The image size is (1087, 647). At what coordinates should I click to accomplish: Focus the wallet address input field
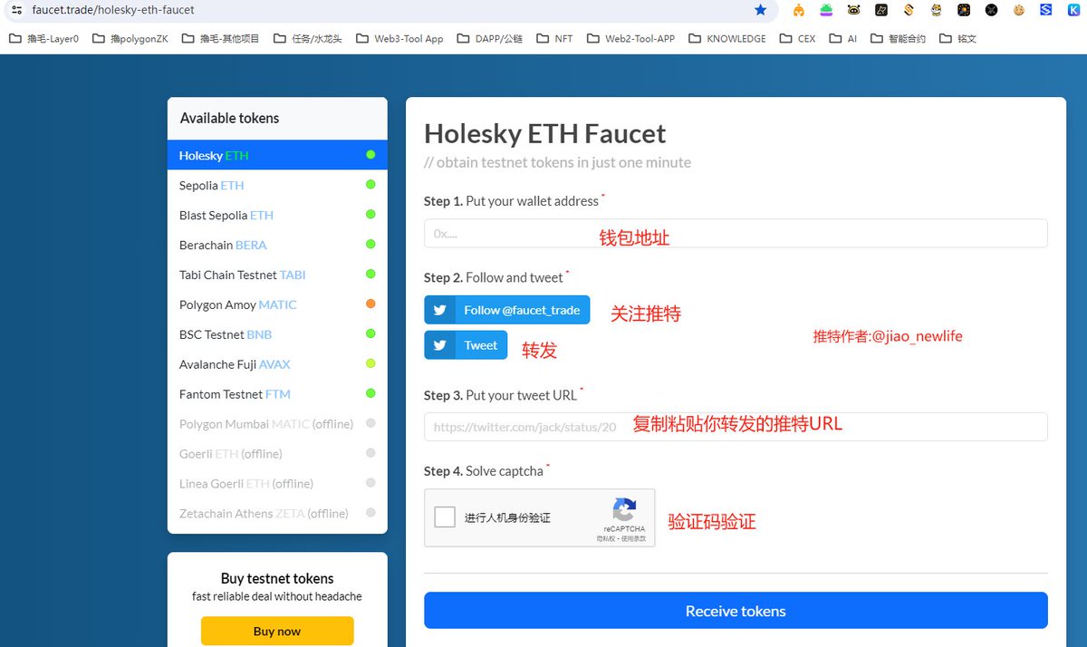click(736, 233)
